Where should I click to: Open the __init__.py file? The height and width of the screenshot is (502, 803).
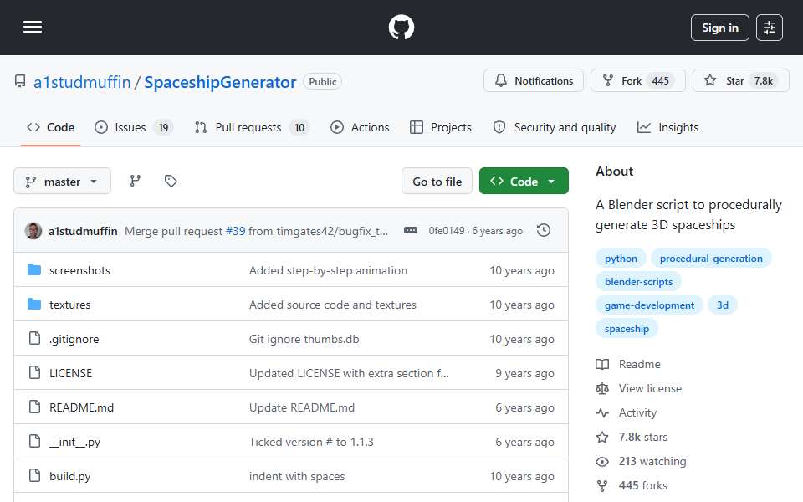(74, 442)
